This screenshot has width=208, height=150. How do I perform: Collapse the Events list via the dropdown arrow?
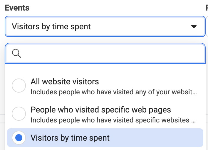click(194, 26)
